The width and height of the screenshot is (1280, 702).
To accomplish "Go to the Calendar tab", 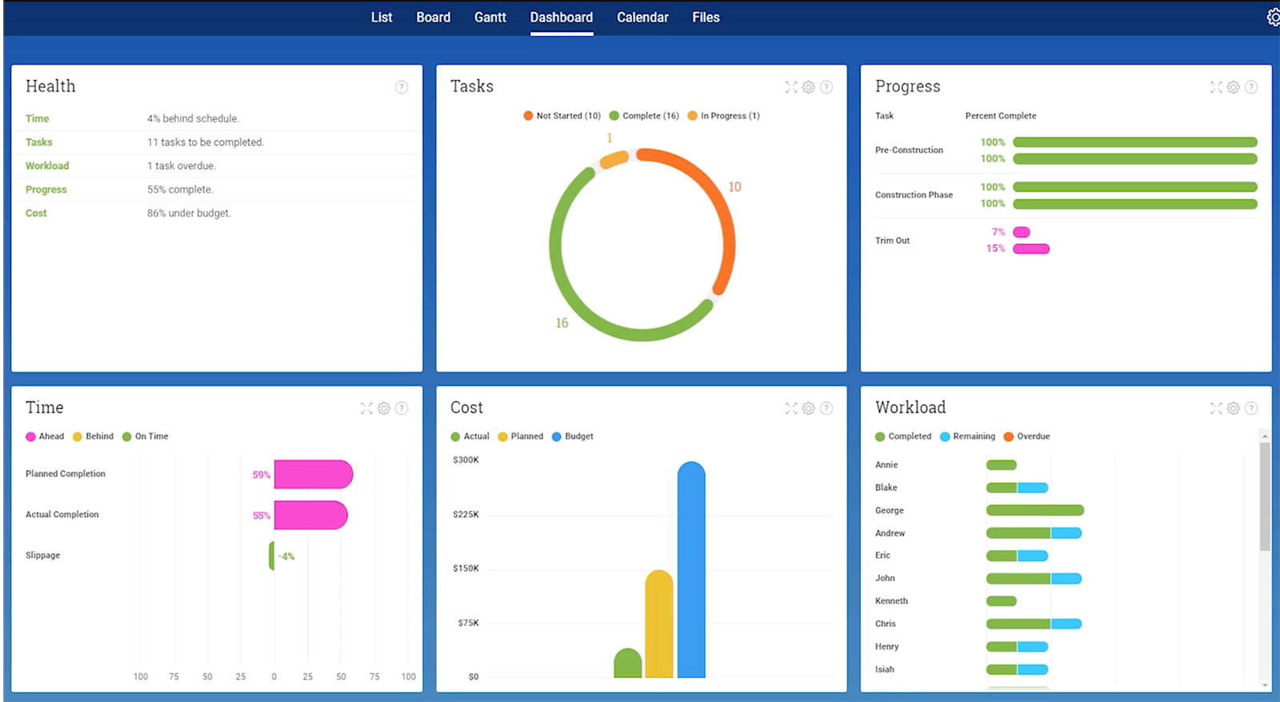I will coord(642,17).
